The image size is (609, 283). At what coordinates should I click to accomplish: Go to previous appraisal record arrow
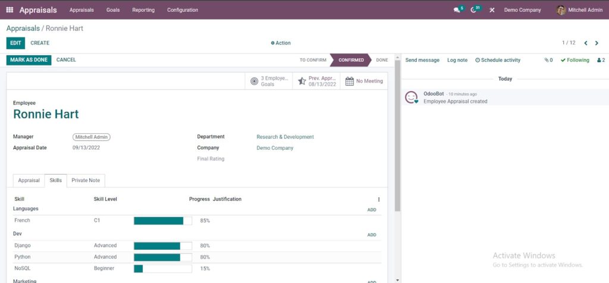coord(586,43)
